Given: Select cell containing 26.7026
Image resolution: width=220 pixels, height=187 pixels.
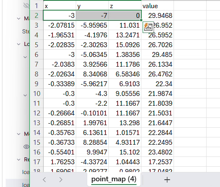Looking at the screenshot, I should click(157, 45).
